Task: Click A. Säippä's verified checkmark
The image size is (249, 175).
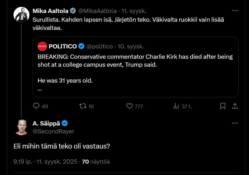Action: click(65, 123)
